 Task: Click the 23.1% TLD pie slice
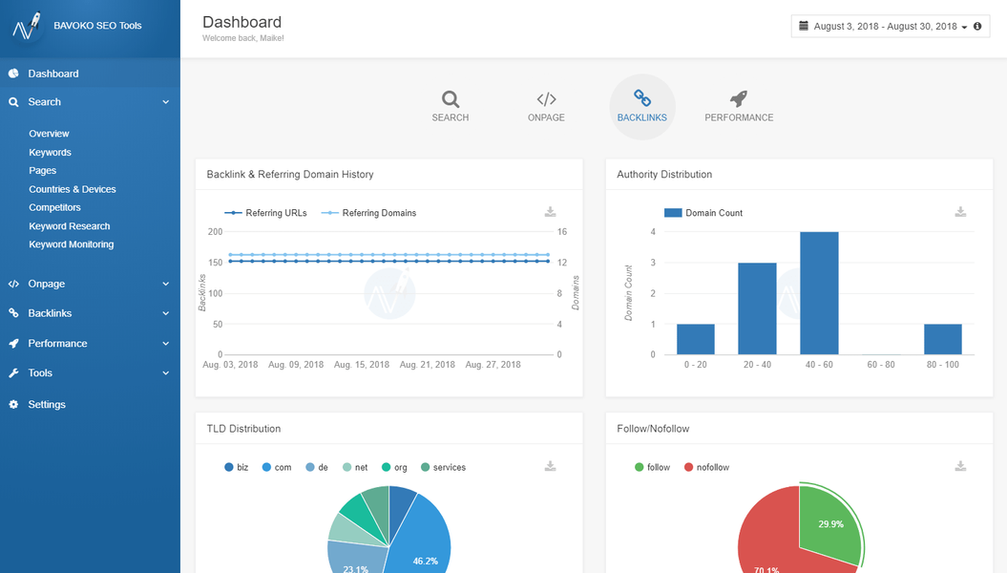pos(355,559)
